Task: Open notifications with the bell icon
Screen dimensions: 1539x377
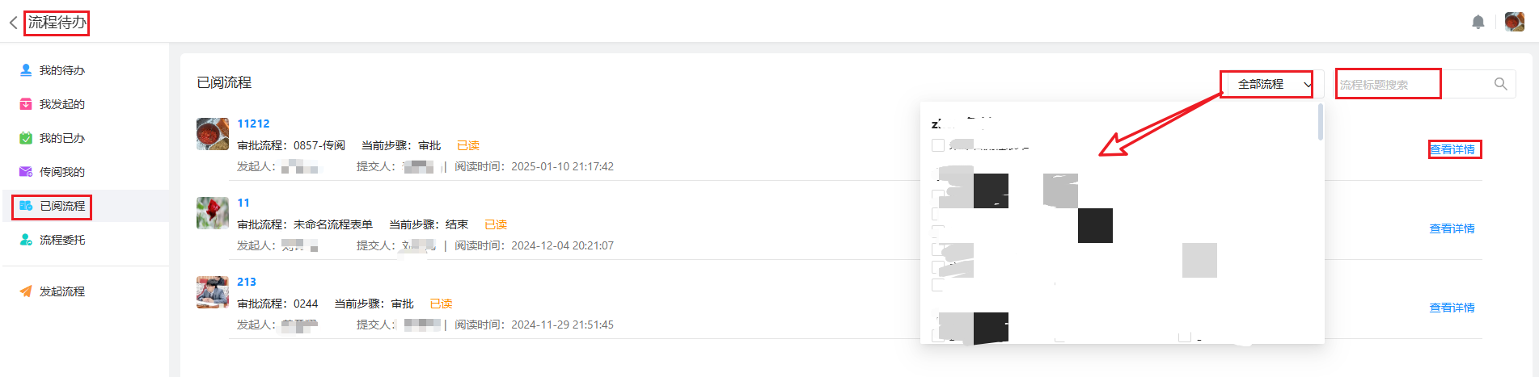Action: click(1478, 22)
